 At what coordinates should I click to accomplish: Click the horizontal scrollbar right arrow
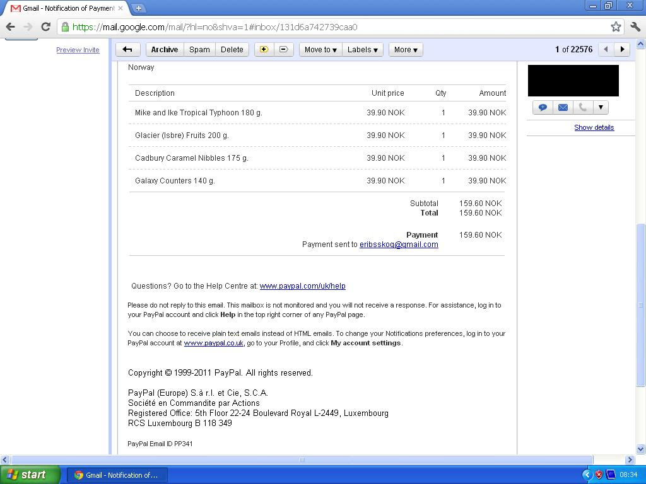pos(630,459)
